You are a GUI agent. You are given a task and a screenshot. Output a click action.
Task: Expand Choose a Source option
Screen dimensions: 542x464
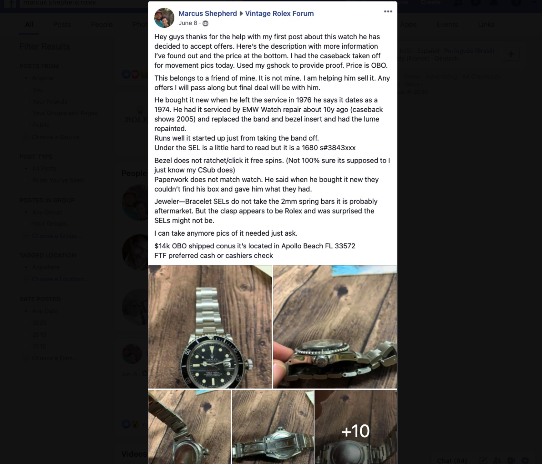[x=54, y=137]
